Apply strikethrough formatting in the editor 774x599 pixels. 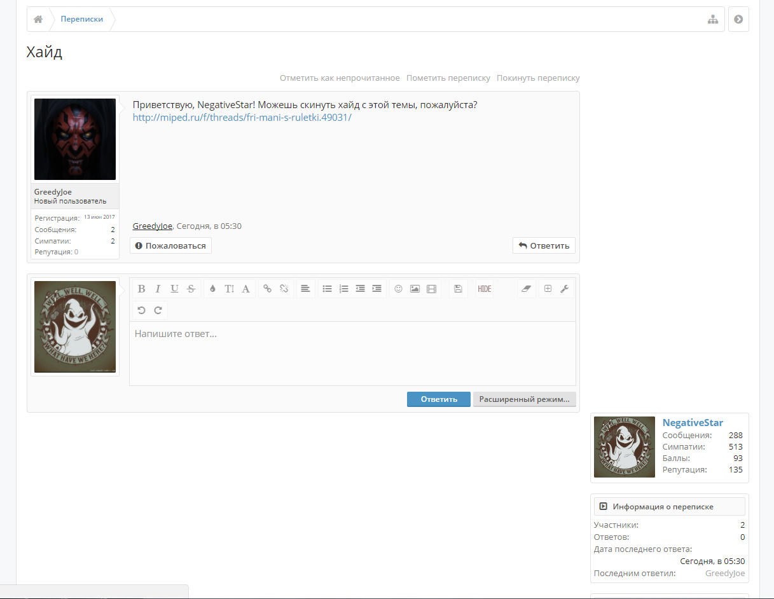point(191,289)
